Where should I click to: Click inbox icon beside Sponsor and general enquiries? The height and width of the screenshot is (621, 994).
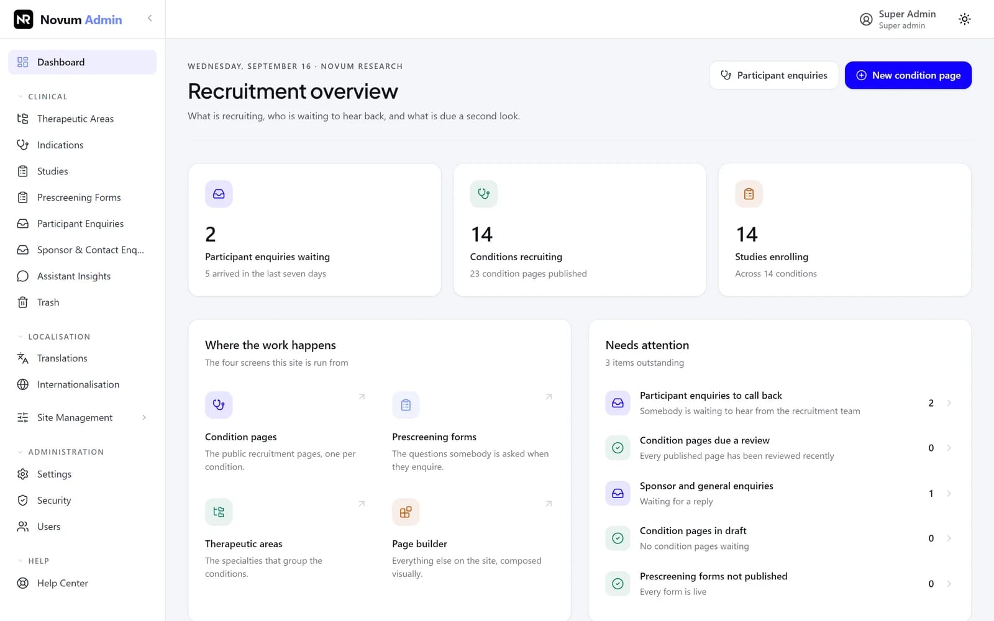point(618,493)
